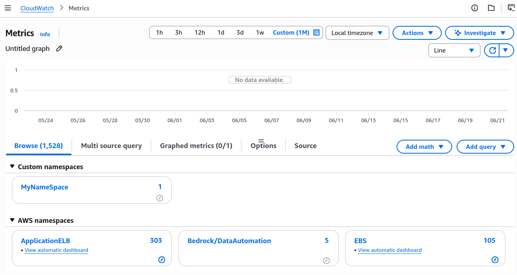This screenshot has width=517, height=275.
Task: Click the Untitled graph title
Action: [27, 49]
